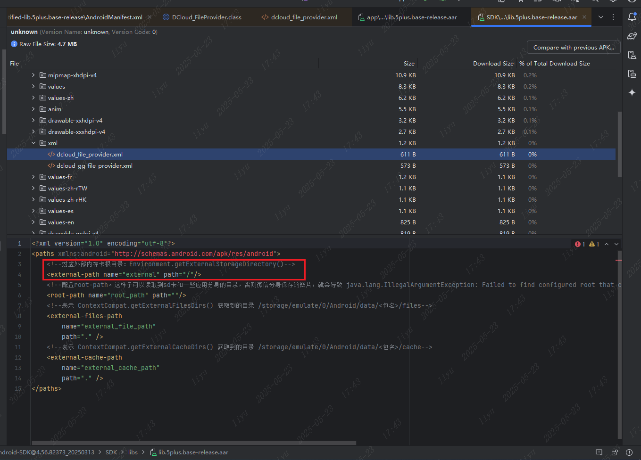Click the root-path element code line
641x460 pixels.
[x=117, y=296]
